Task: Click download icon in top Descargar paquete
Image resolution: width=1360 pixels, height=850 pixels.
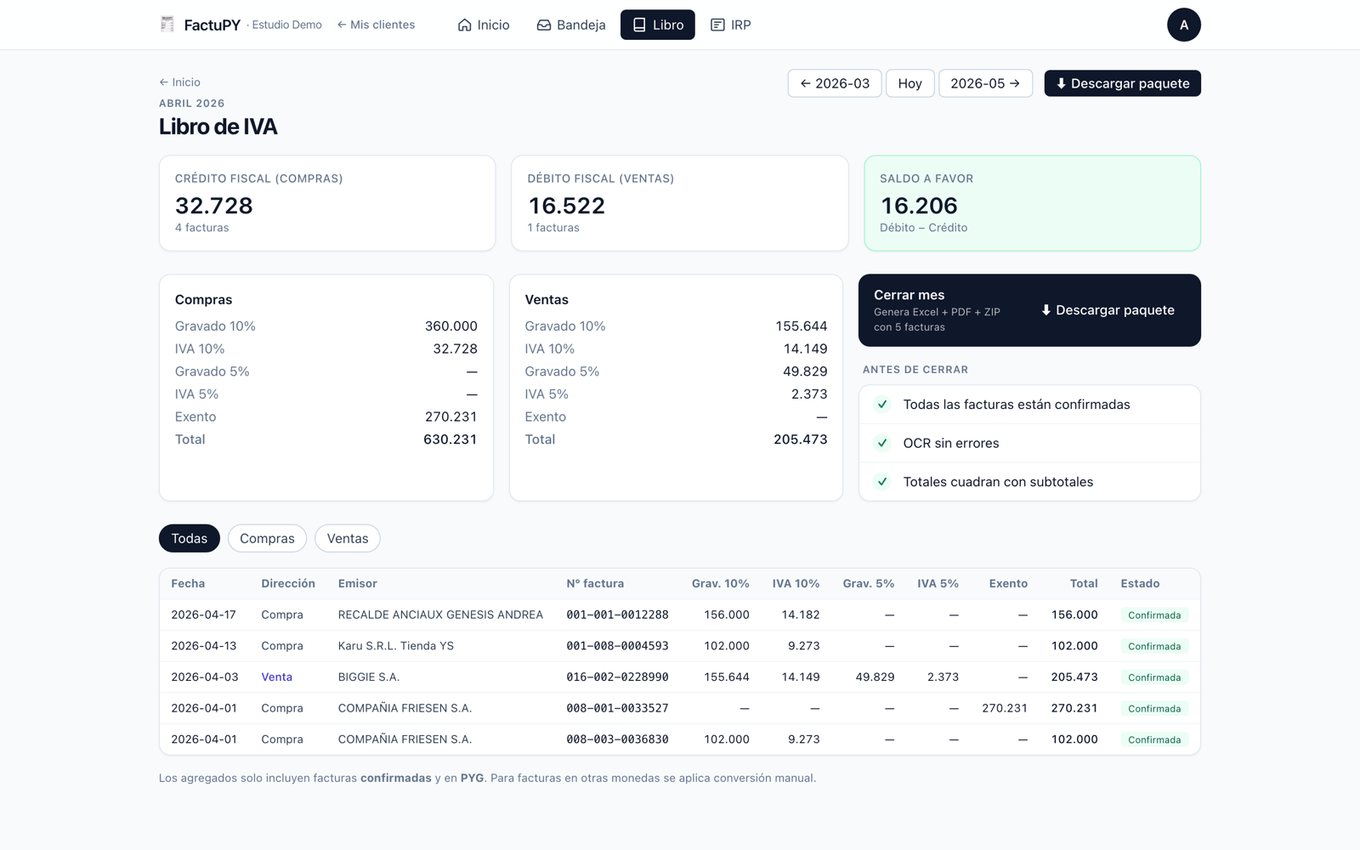Action: (1061, 83)
